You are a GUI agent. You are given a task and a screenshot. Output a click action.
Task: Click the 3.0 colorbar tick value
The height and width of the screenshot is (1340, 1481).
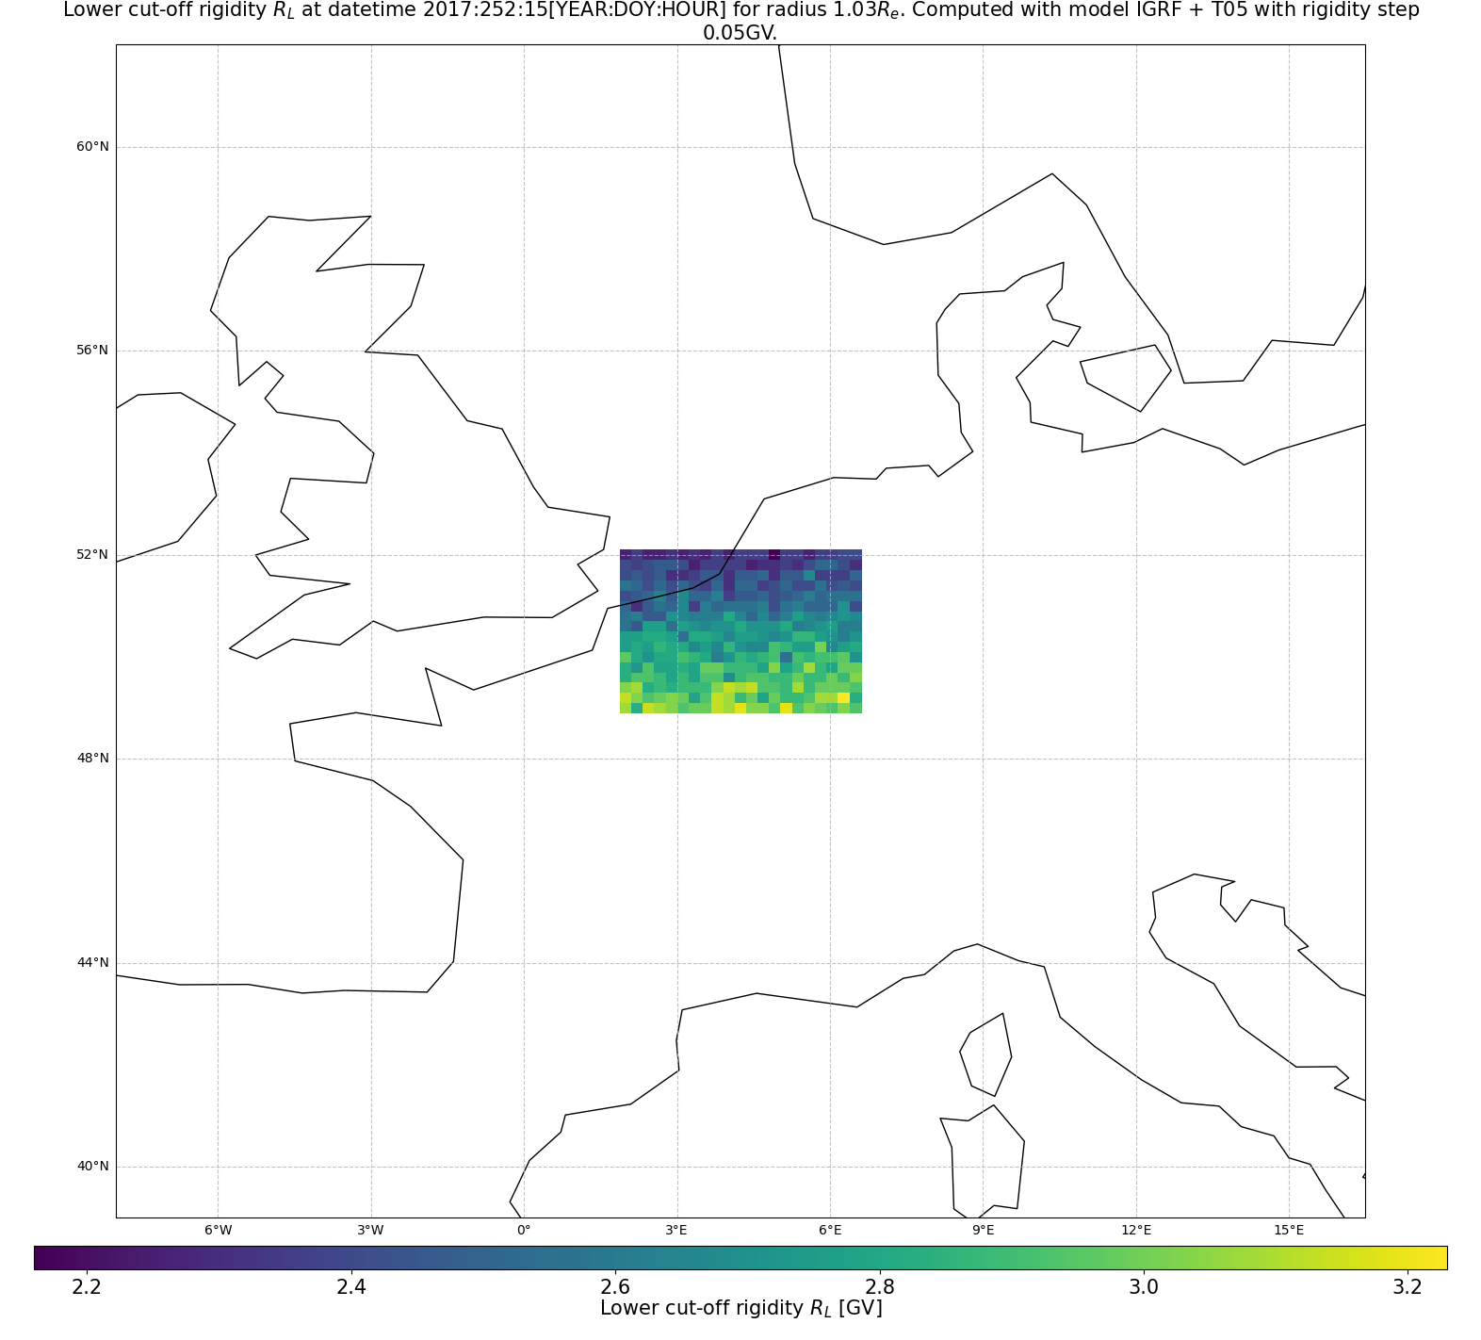pyautogui.click(x=1144, y=1287)
